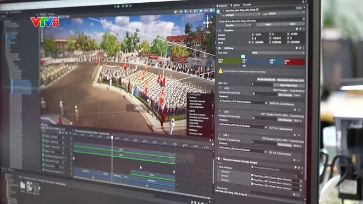Image resolution: width=363 pixels, height=204 pixels.
Task: Click the first folder icon in Project panel
Action: [23, 185]
